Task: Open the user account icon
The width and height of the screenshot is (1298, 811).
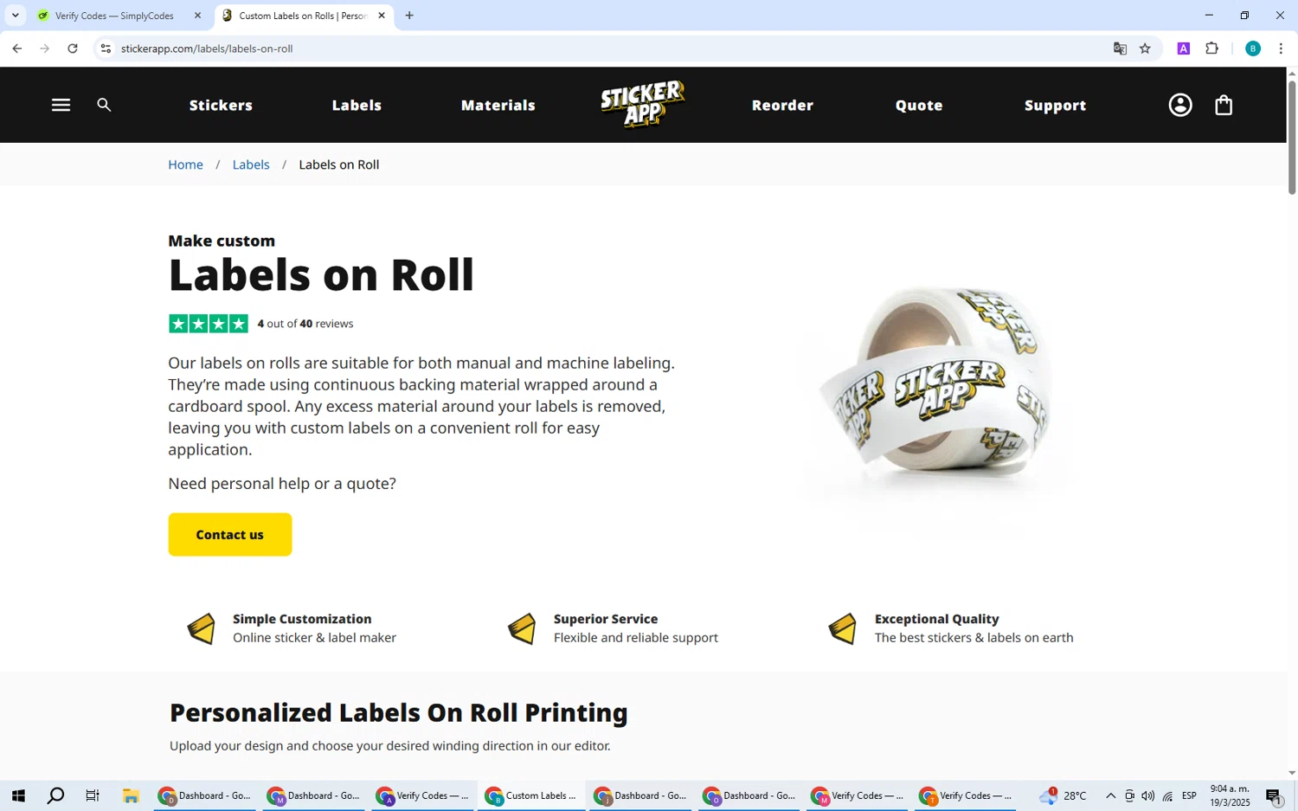Action: click(1180, 105)
